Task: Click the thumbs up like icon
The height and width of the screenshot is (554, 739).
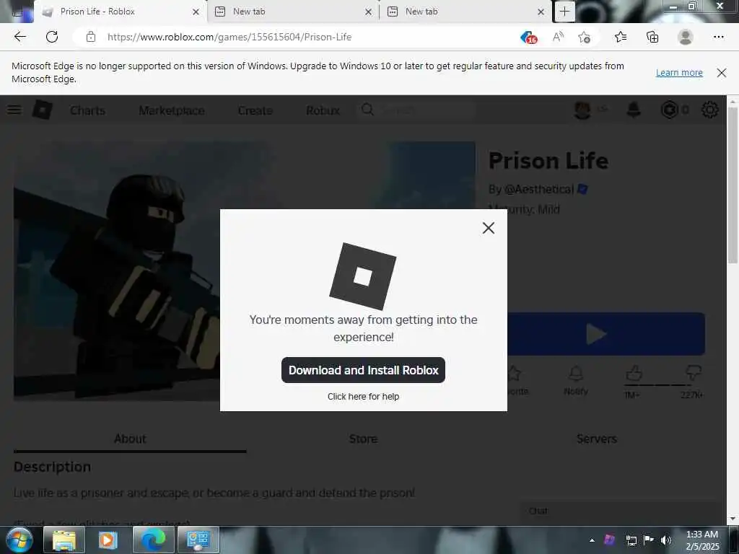Action: coord(634,374)
